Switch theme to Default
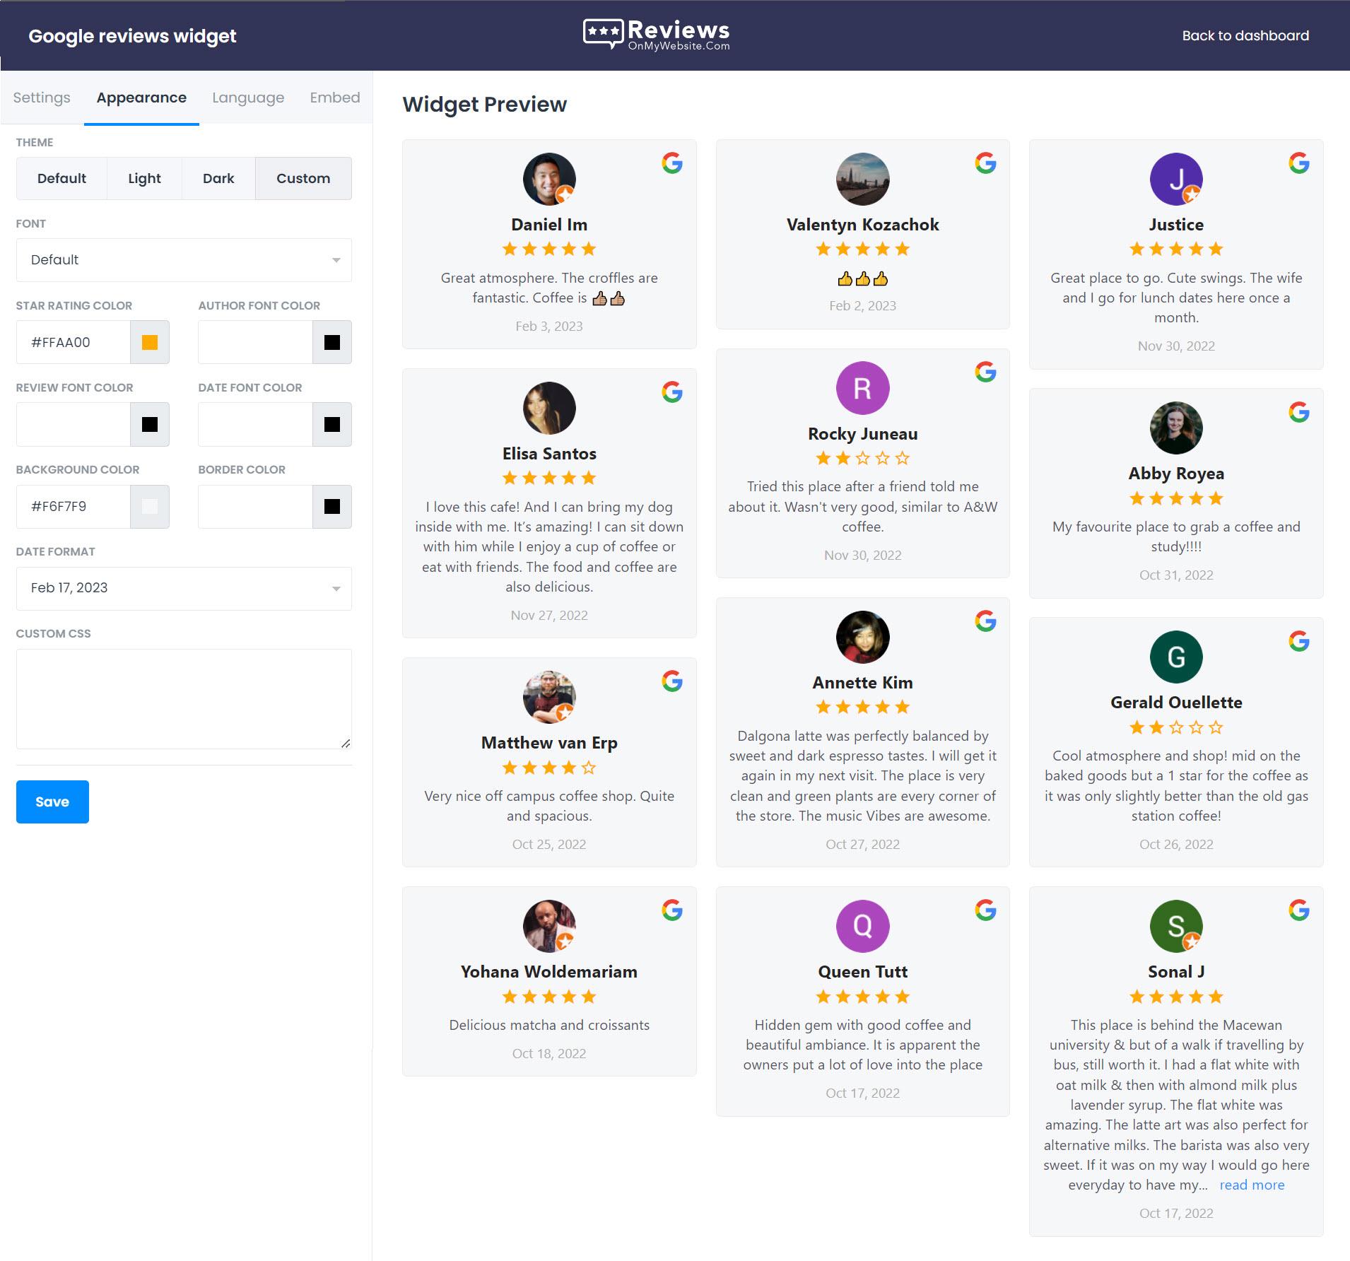 click(x=61, y=178)
